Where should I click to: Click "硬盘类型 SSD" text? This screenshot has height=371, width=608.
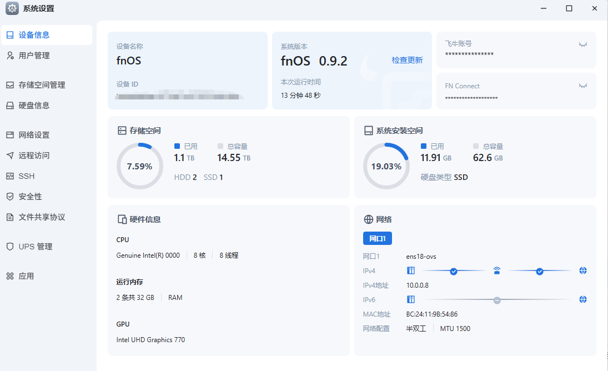pos(444,177)
